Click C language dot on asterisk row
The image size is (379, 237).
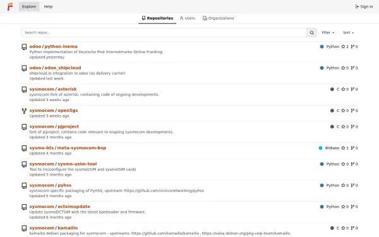pyautogui.click(x=332, y=89)
